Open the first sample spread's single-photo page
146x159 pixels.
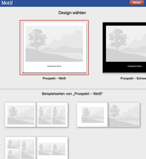click(21, 115)
